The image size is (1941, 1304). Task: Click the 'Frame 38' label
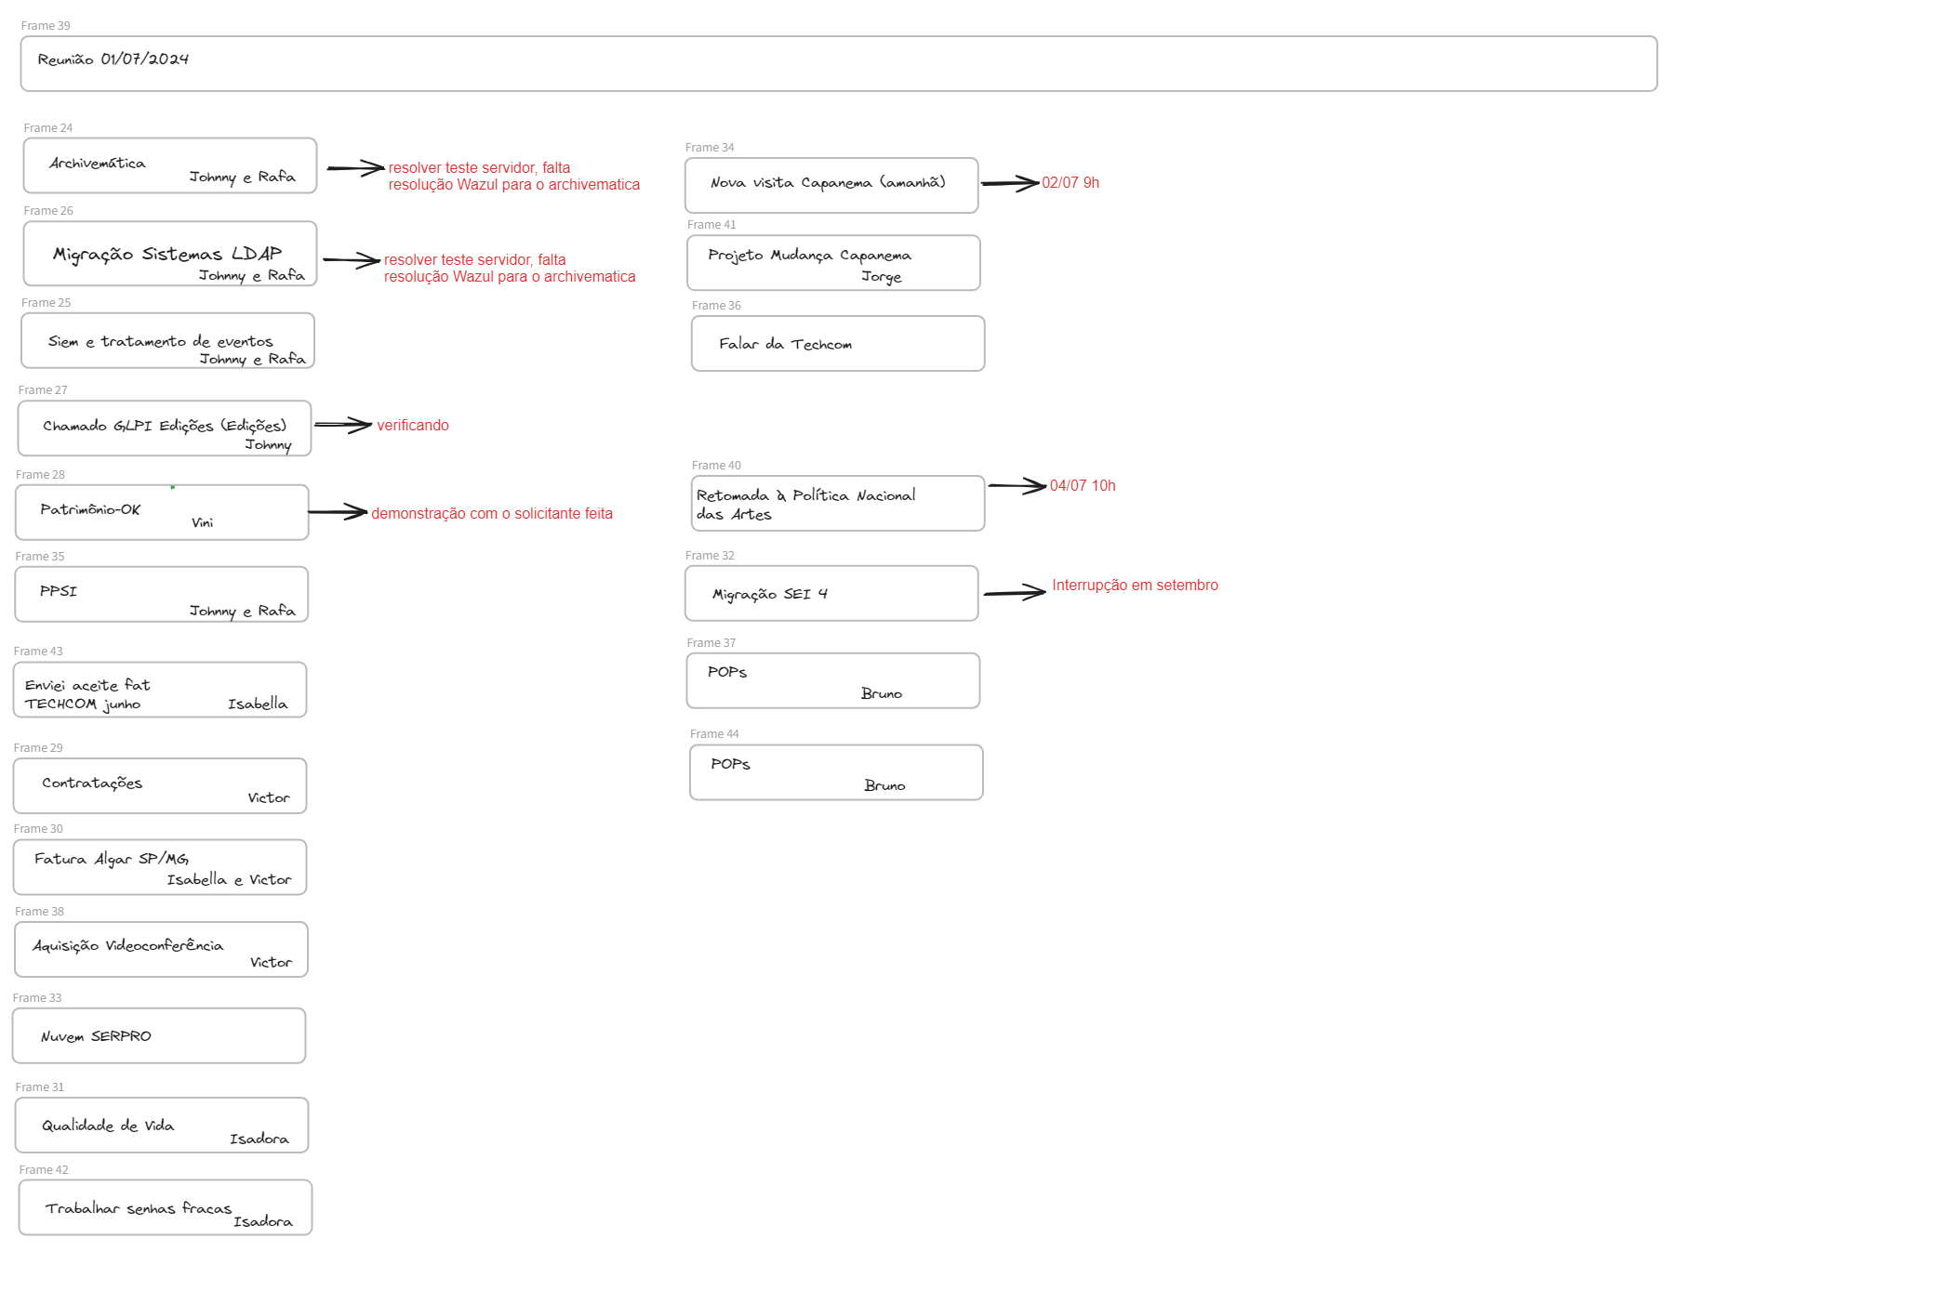click(x=40, y=912)
